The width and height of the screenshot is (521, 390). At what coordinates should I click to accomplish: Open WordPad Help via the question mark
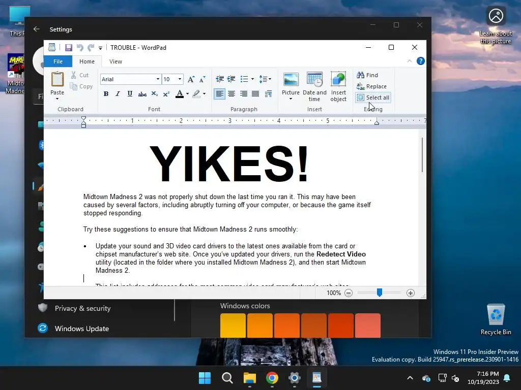[x=421, y=61]
